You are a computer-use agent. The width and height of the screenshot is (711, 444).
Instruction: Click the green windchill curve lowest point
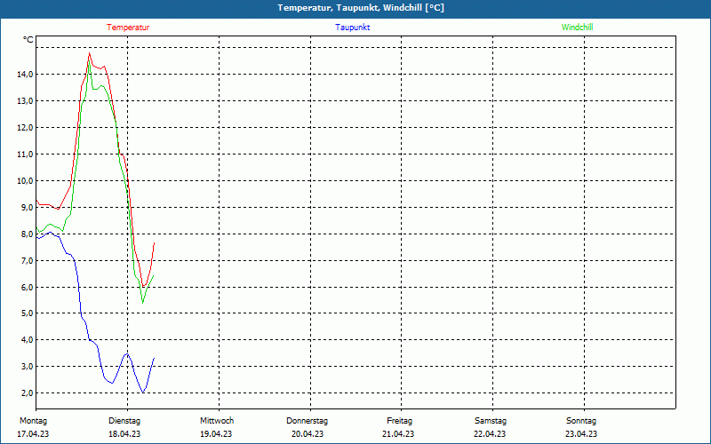(143, 303)
